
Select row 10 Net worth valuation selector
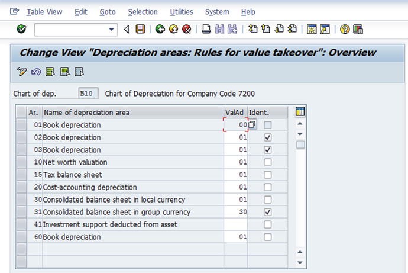(21, 162)
